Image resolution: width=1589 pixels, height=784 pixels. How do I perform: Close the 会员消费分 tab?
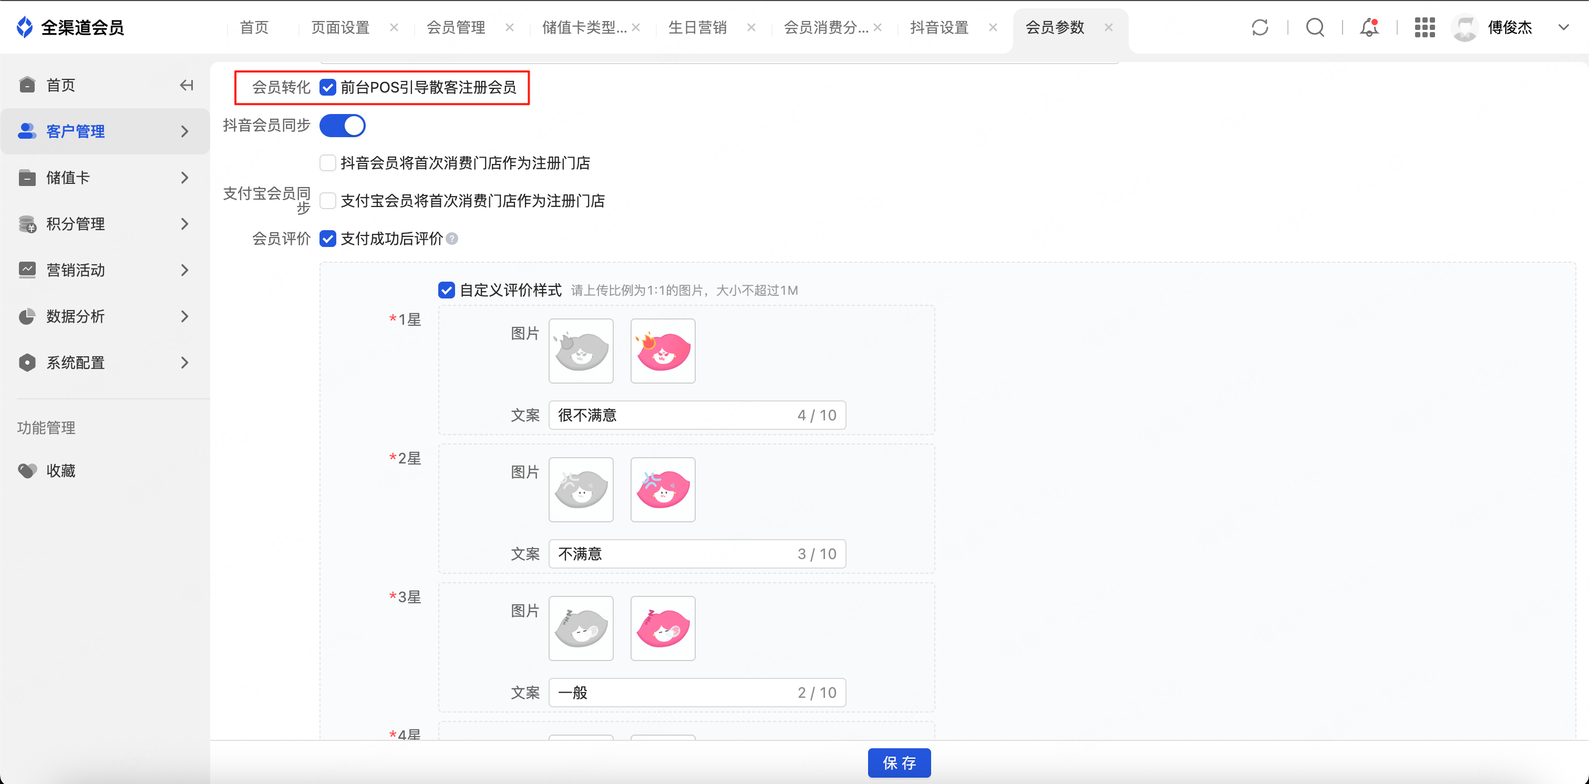878,27
